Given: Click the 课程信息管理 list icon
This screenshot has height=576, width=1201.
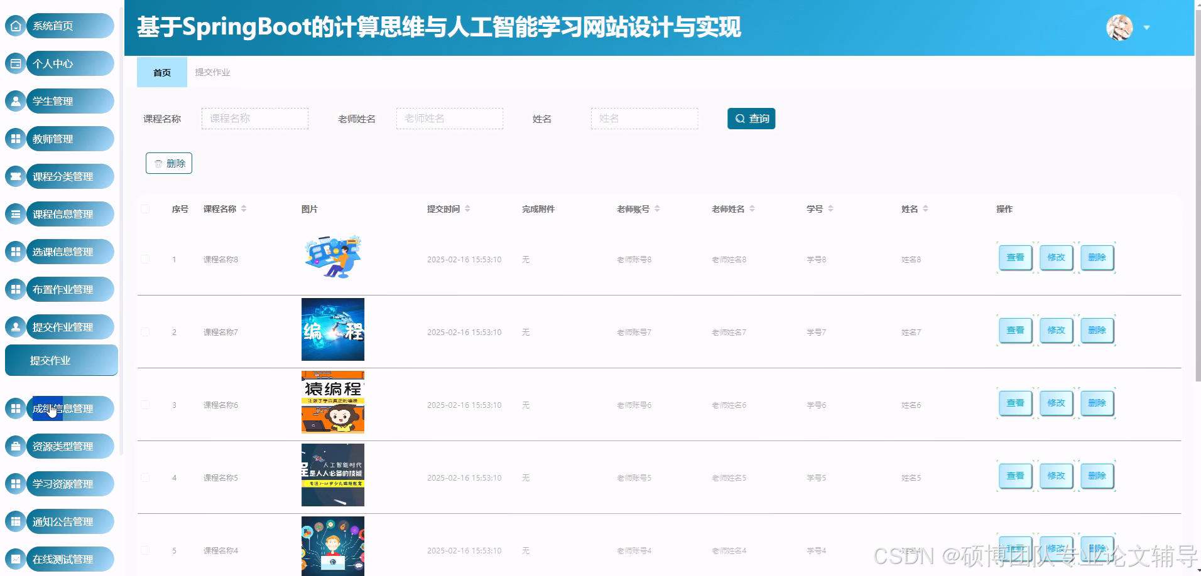Looking at the screenshot, I should coord(16,214).
